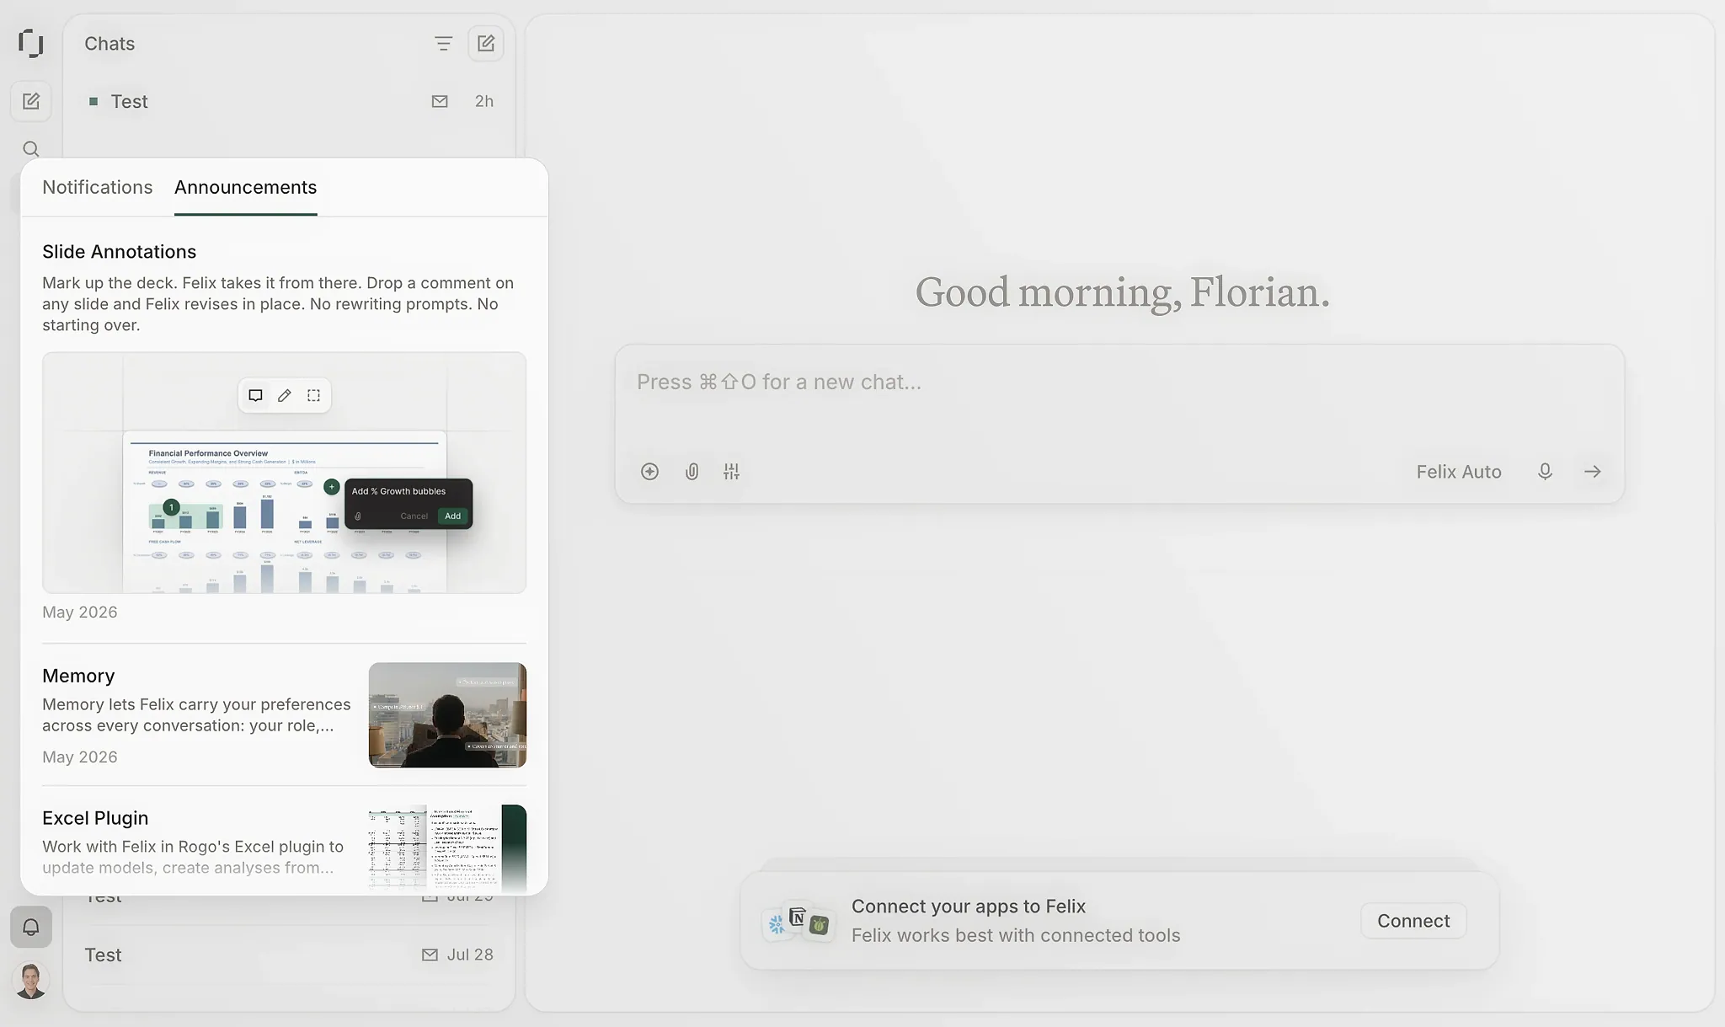The width and height of the screenshot is (1725, 1027).
Task: Click the new chat button in Chats header
Action: pos(486,44)
